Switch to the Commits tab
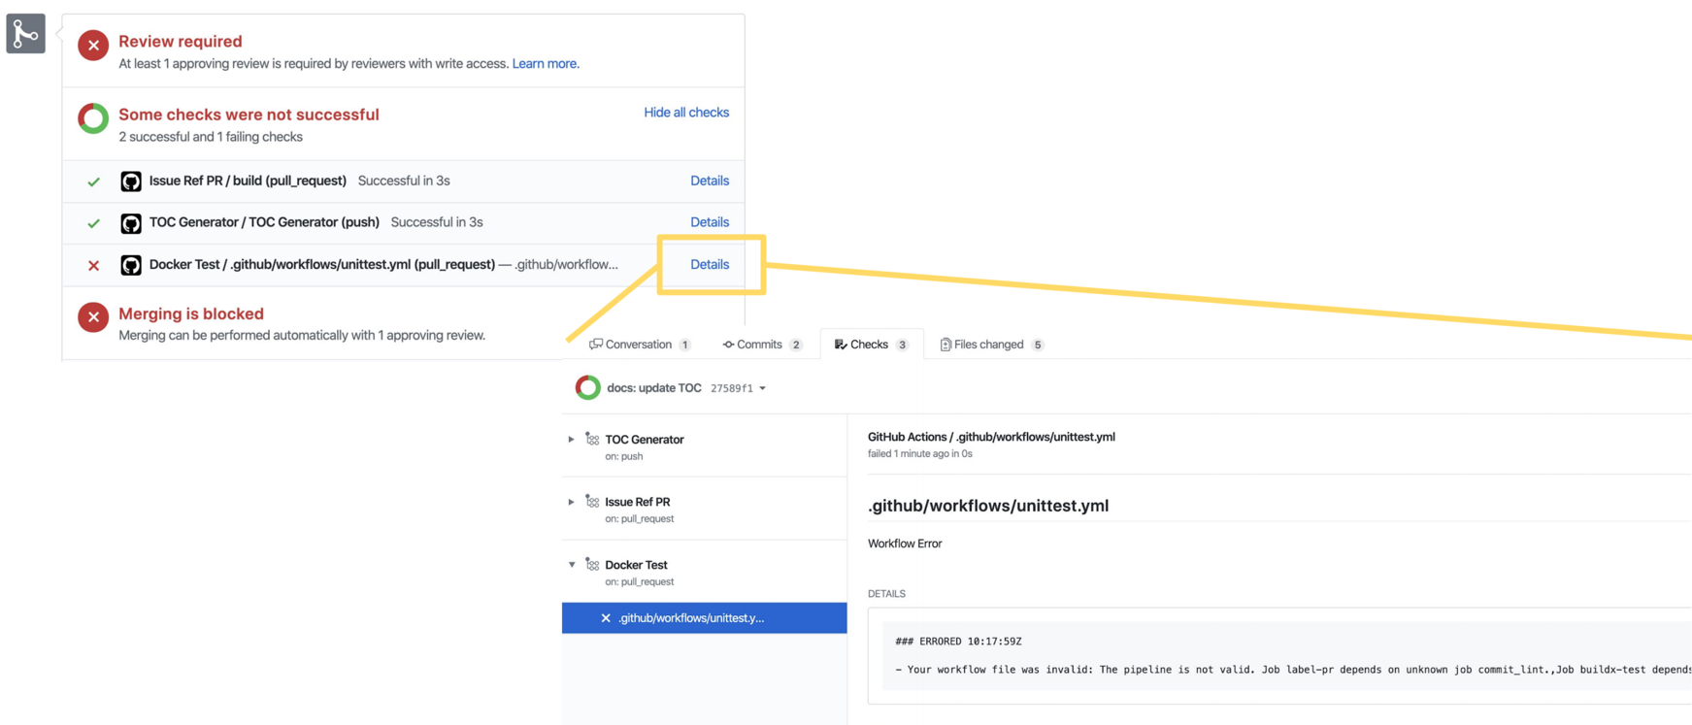1692x725 pixels. point(762,345)
